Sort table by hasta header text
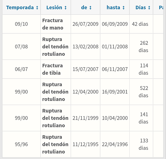 (113, 8)
